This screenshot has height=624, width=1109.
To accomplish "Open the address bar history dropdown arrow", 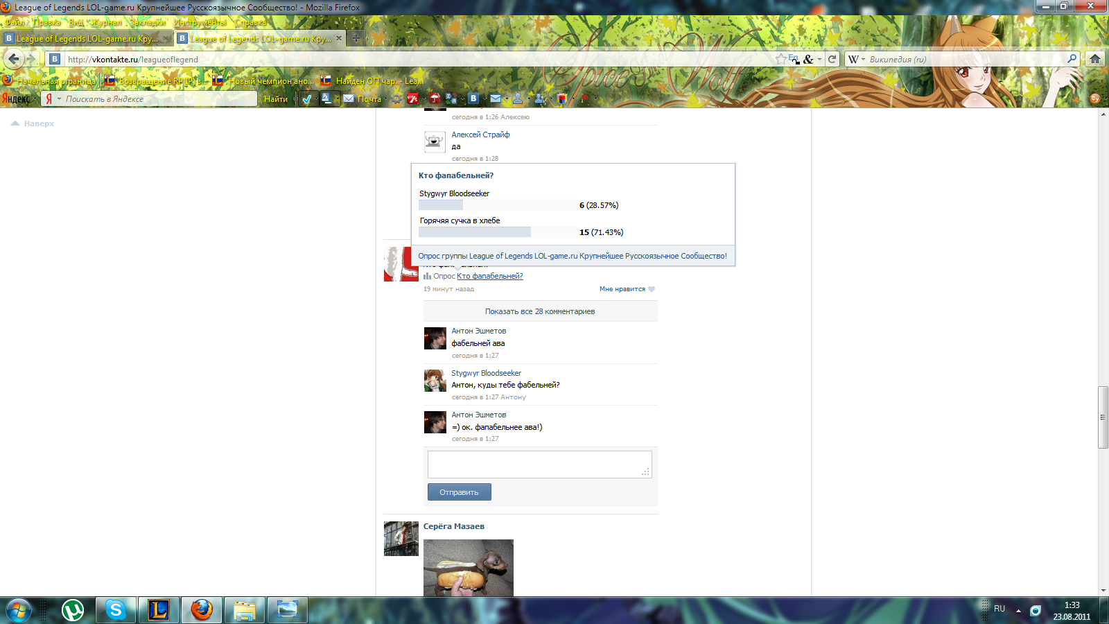I will [819, 60].
